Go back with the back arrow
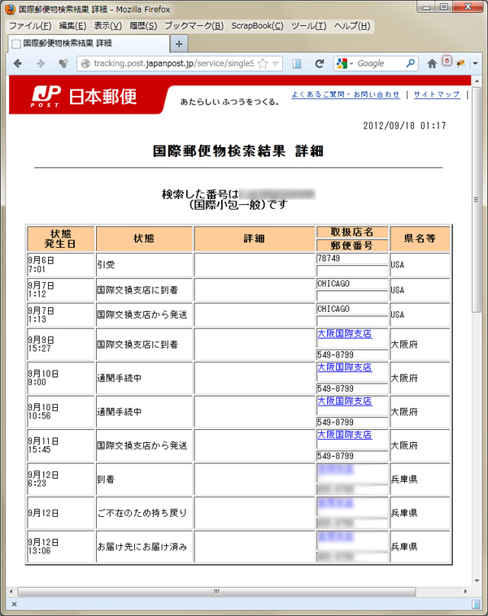 (18, 63)
